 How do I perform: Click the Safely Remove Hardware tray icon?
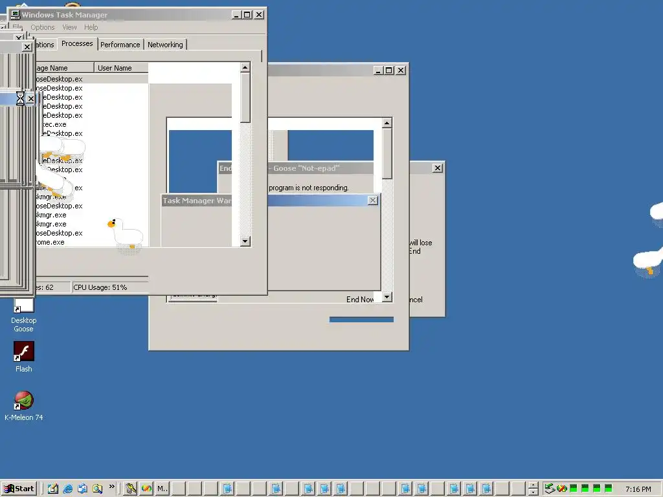click(x=550, y=489)
